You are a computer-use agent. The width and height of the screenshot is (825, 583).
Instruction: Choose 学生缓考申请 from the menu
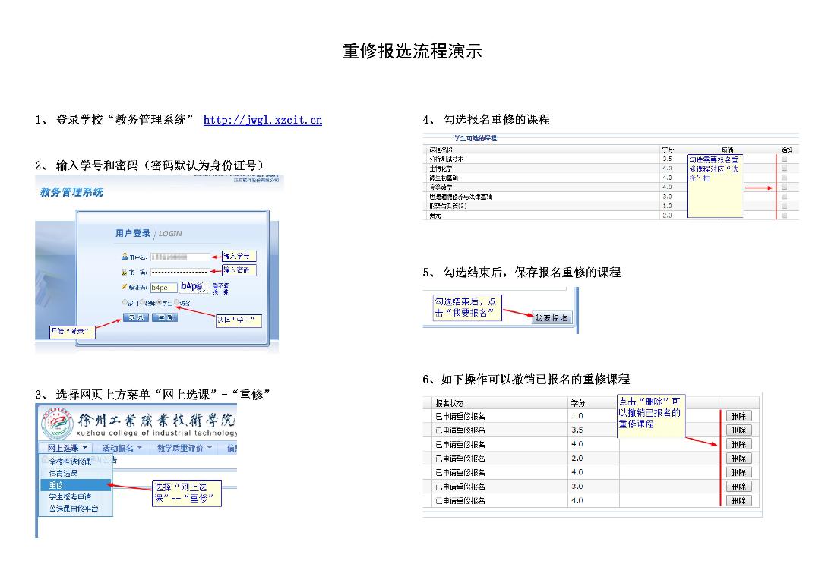click(70, 496)
